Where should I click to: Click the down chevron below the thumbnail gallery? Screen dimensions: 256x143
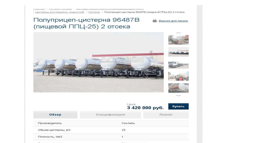coord(178,95)
